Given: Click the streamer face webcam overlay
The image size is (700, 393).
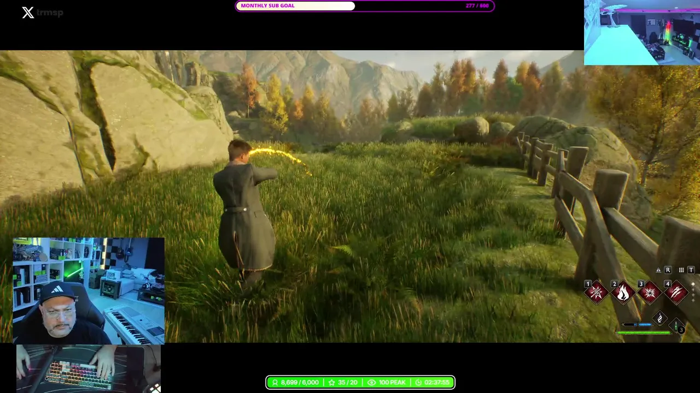Looking at the screenshot, I should click(89, 290).
